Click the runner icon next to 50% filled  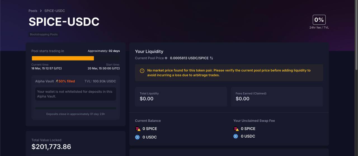(x=57, y=81)
